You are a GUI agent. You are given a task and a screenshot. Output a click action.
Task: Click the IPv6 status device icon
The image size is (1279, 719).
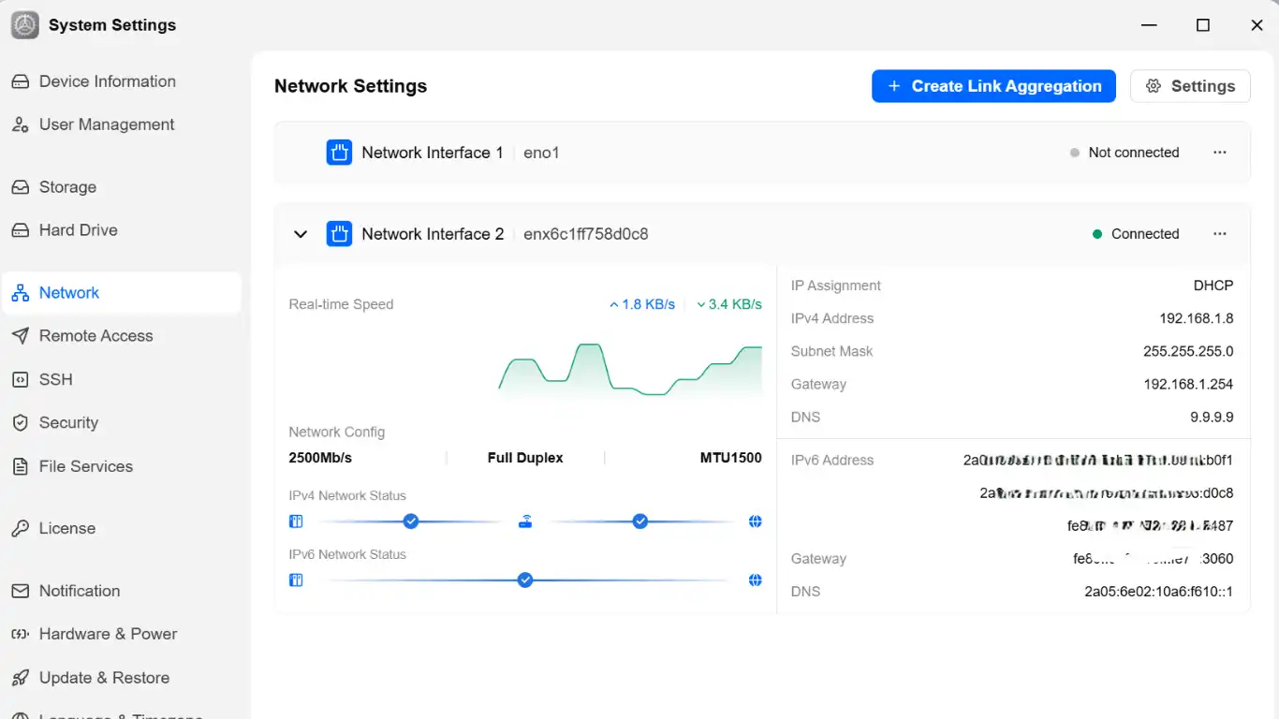296,580
